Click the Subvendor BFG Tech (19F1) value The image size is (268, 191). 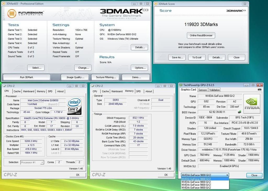tap(245, 117)
